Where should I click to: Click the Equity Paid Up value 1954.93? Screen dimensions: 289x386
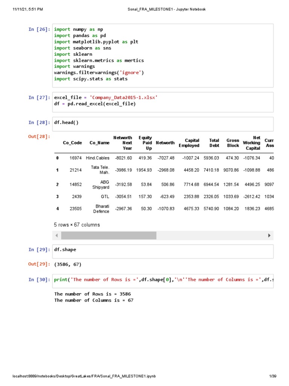coord(144,170)
